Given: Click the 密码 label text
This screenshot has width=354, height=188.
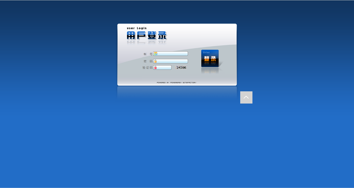Looking at the screenshot, I should pyautogui.click(x=148, y=61).
